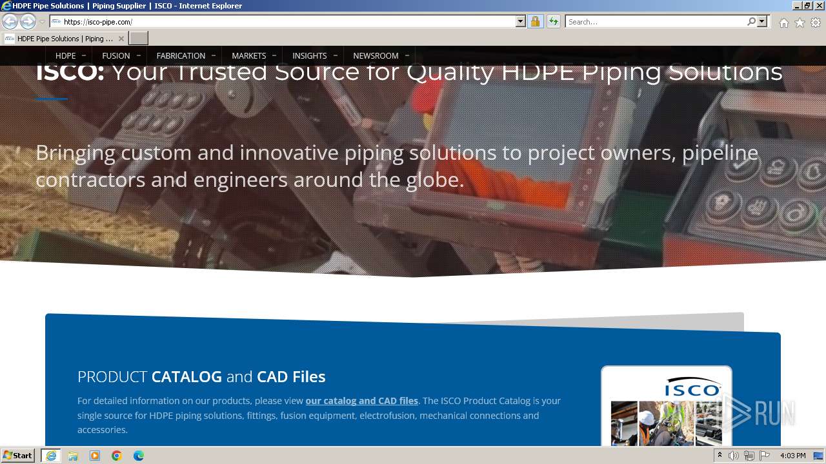Click inside the Search box

656,21
